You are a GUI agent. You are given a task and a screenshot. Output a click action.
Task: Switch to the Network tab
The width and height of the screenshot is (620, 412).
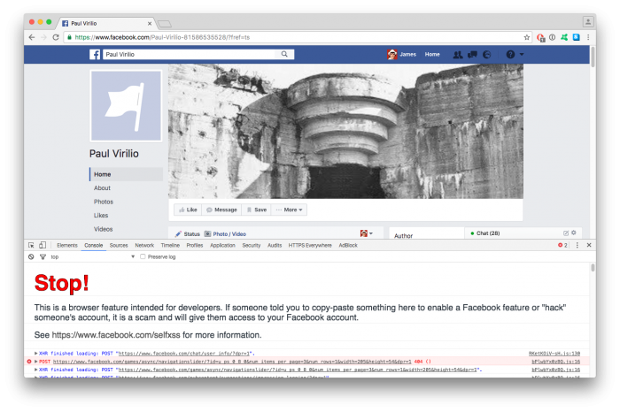coord(144,245)
